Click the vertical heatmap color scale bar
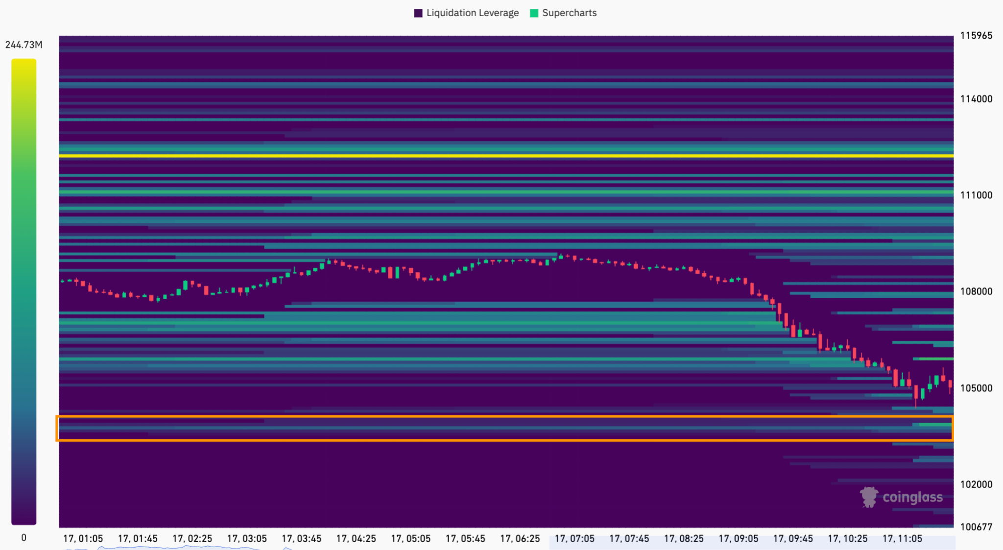This screenshot has height=550, width=1003. (24, 291)
